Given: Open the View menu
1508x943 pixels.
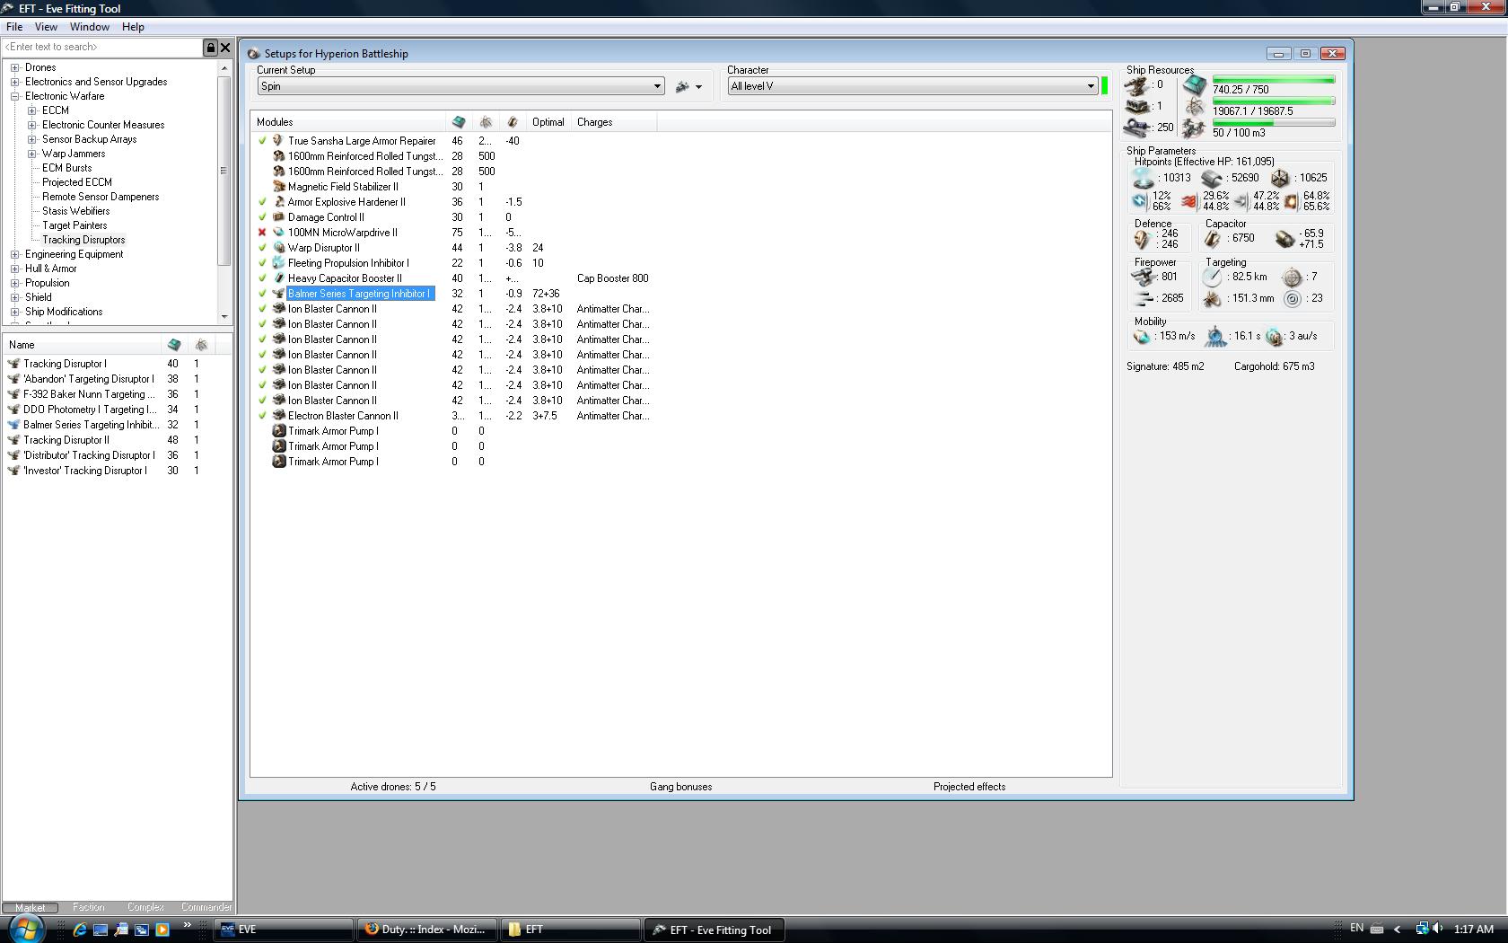Looking at the screenshot, I should click(46, 27).
